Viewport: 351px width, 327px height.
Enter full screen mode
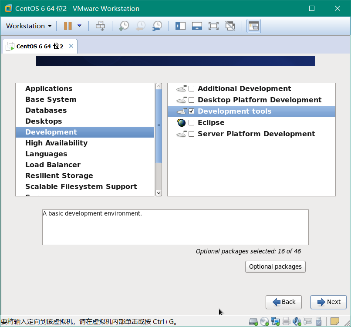coord(213,26)
